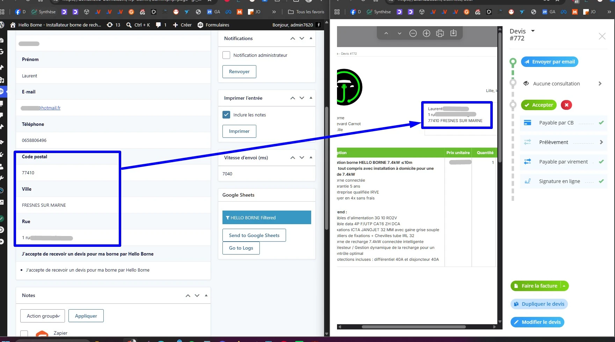Open Synthèse bookmark in left browser

point(44,12)
